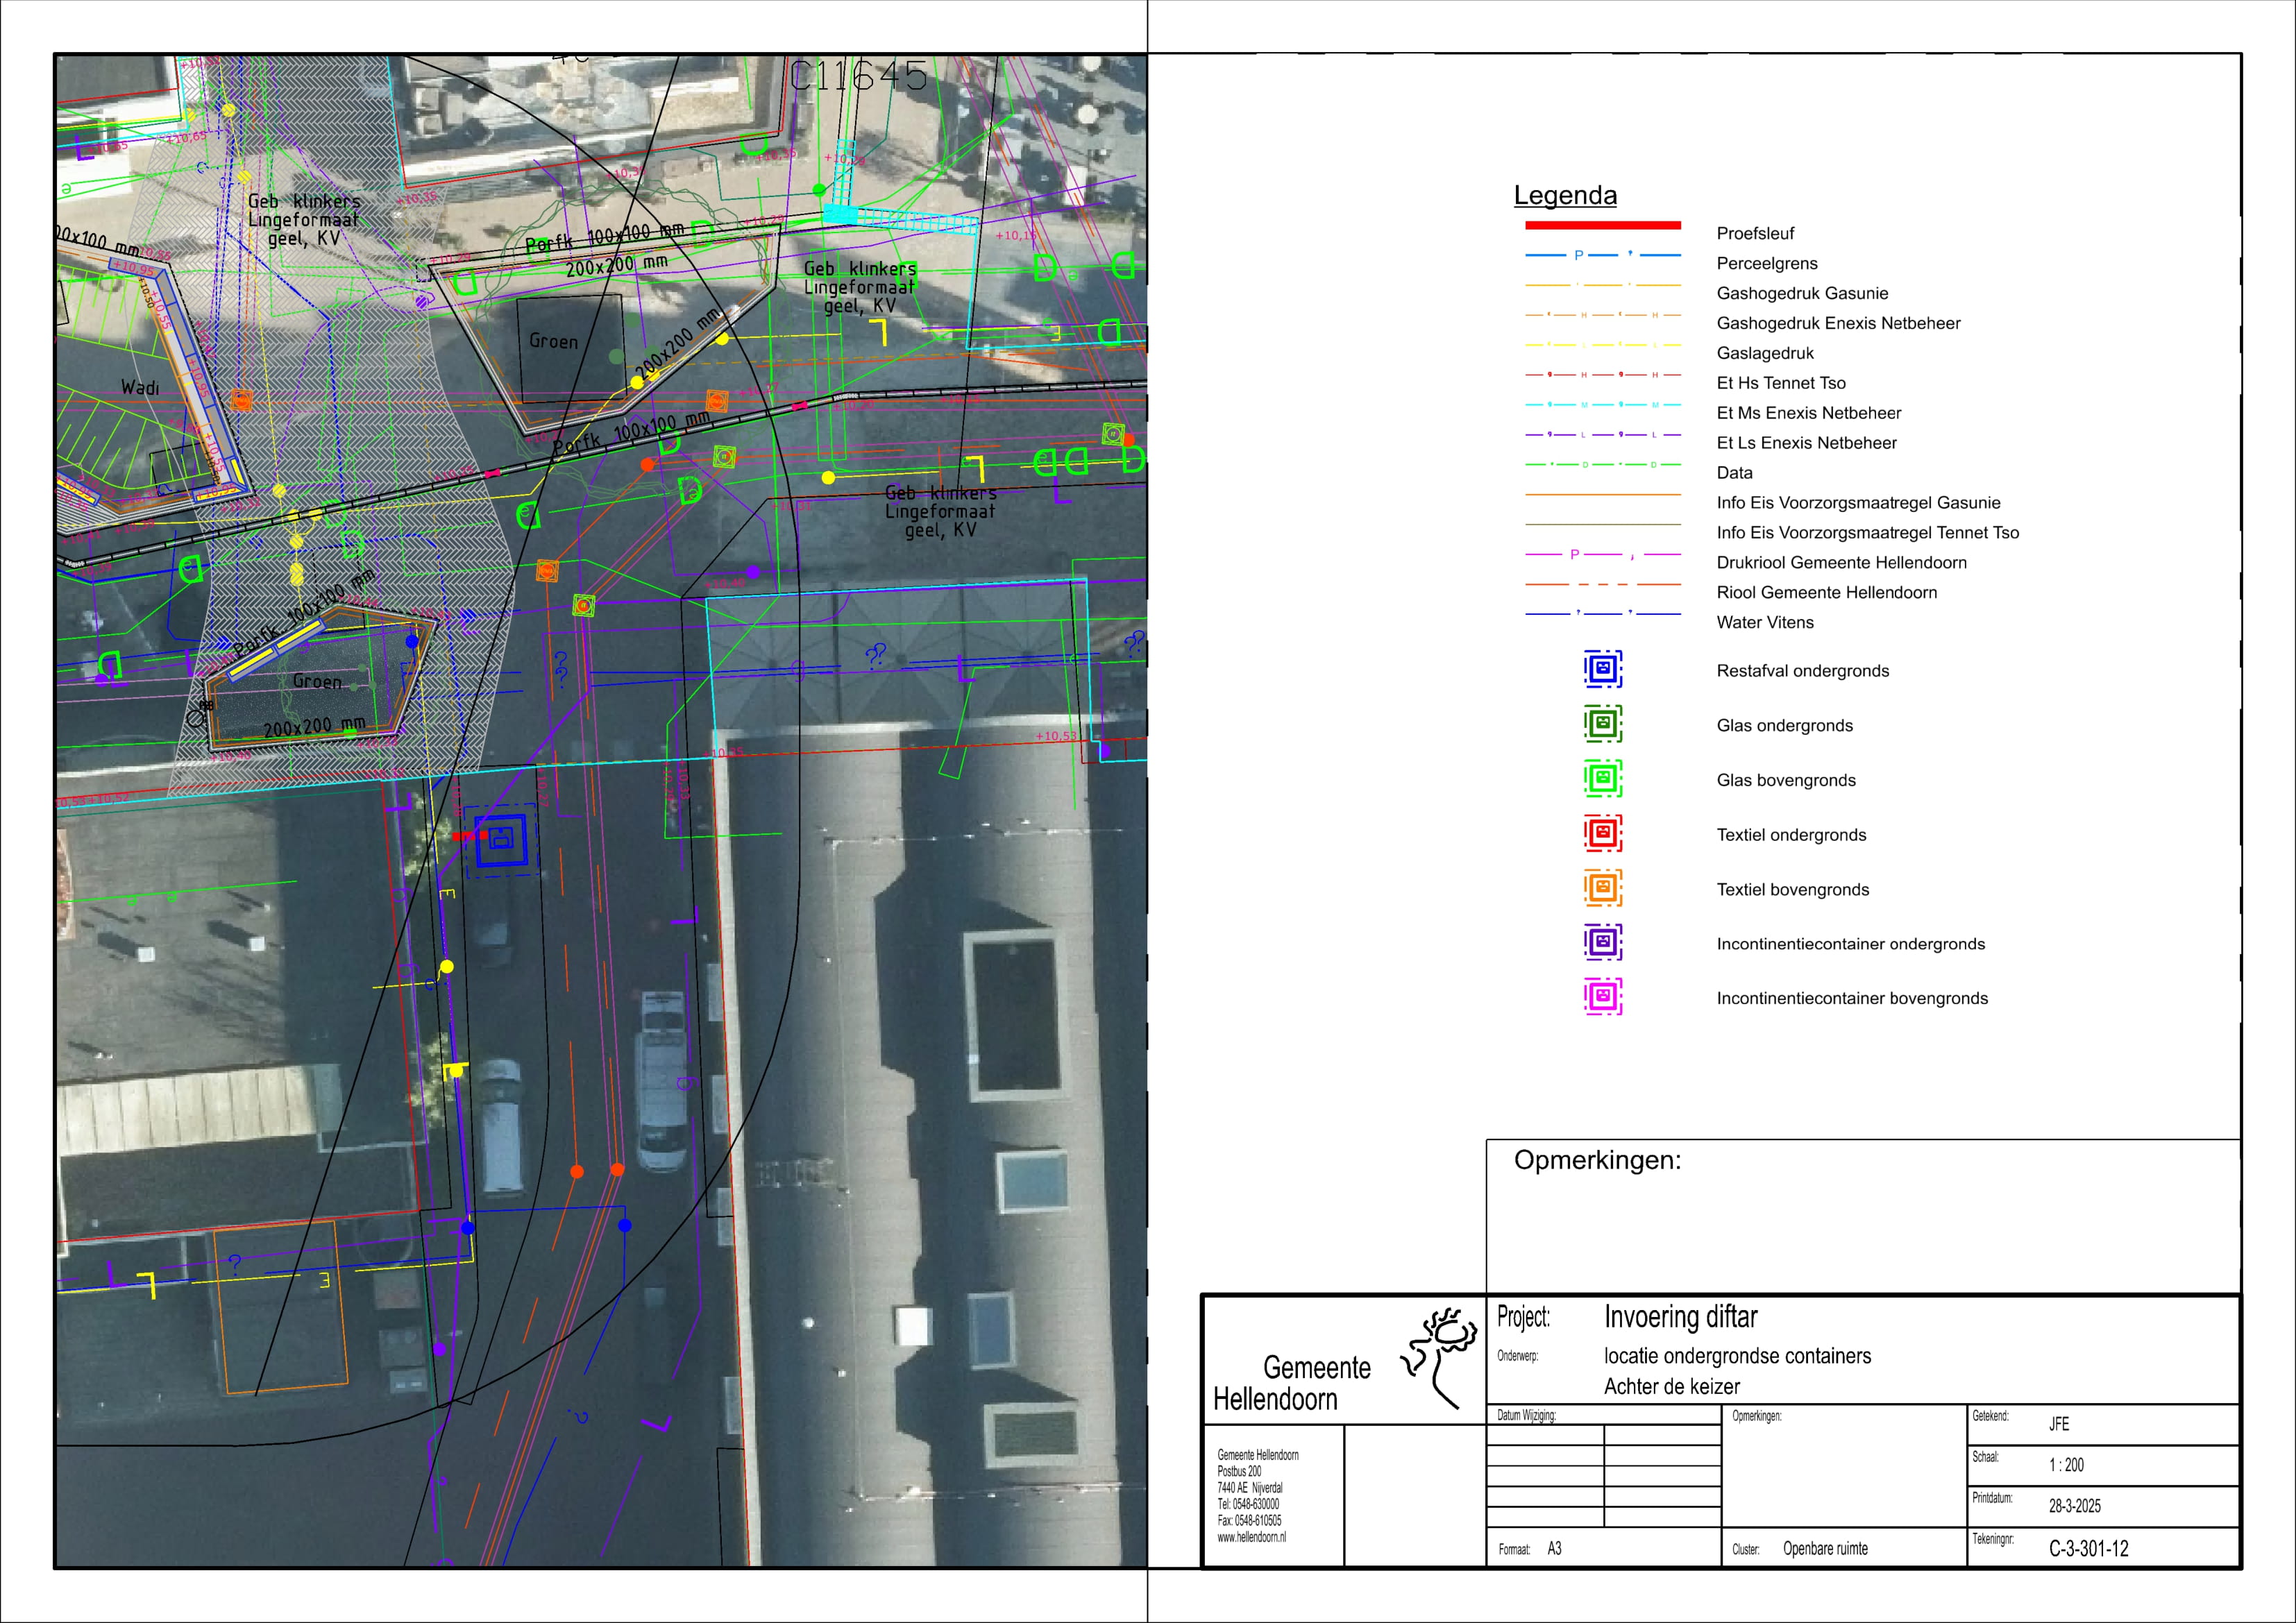This screenshot has height=1623, width=2296.
Task: Click the dark green Glas ondergronds icon
Action: (1602, 724)
